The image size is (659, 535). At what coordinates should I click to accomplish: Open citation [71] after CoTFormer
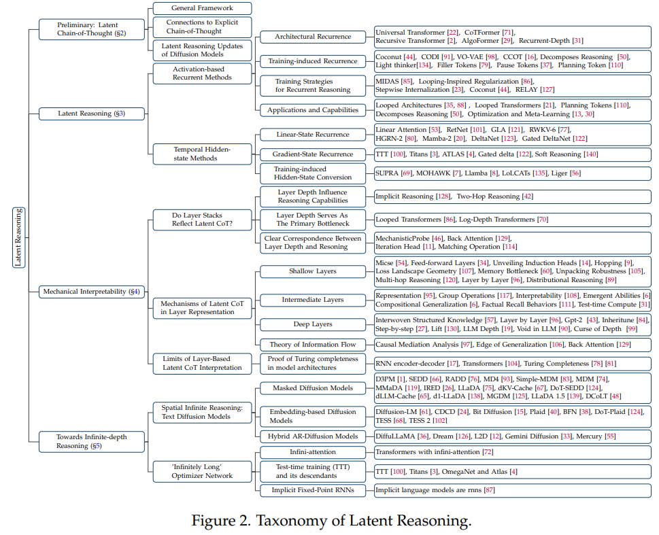point(509,33)
